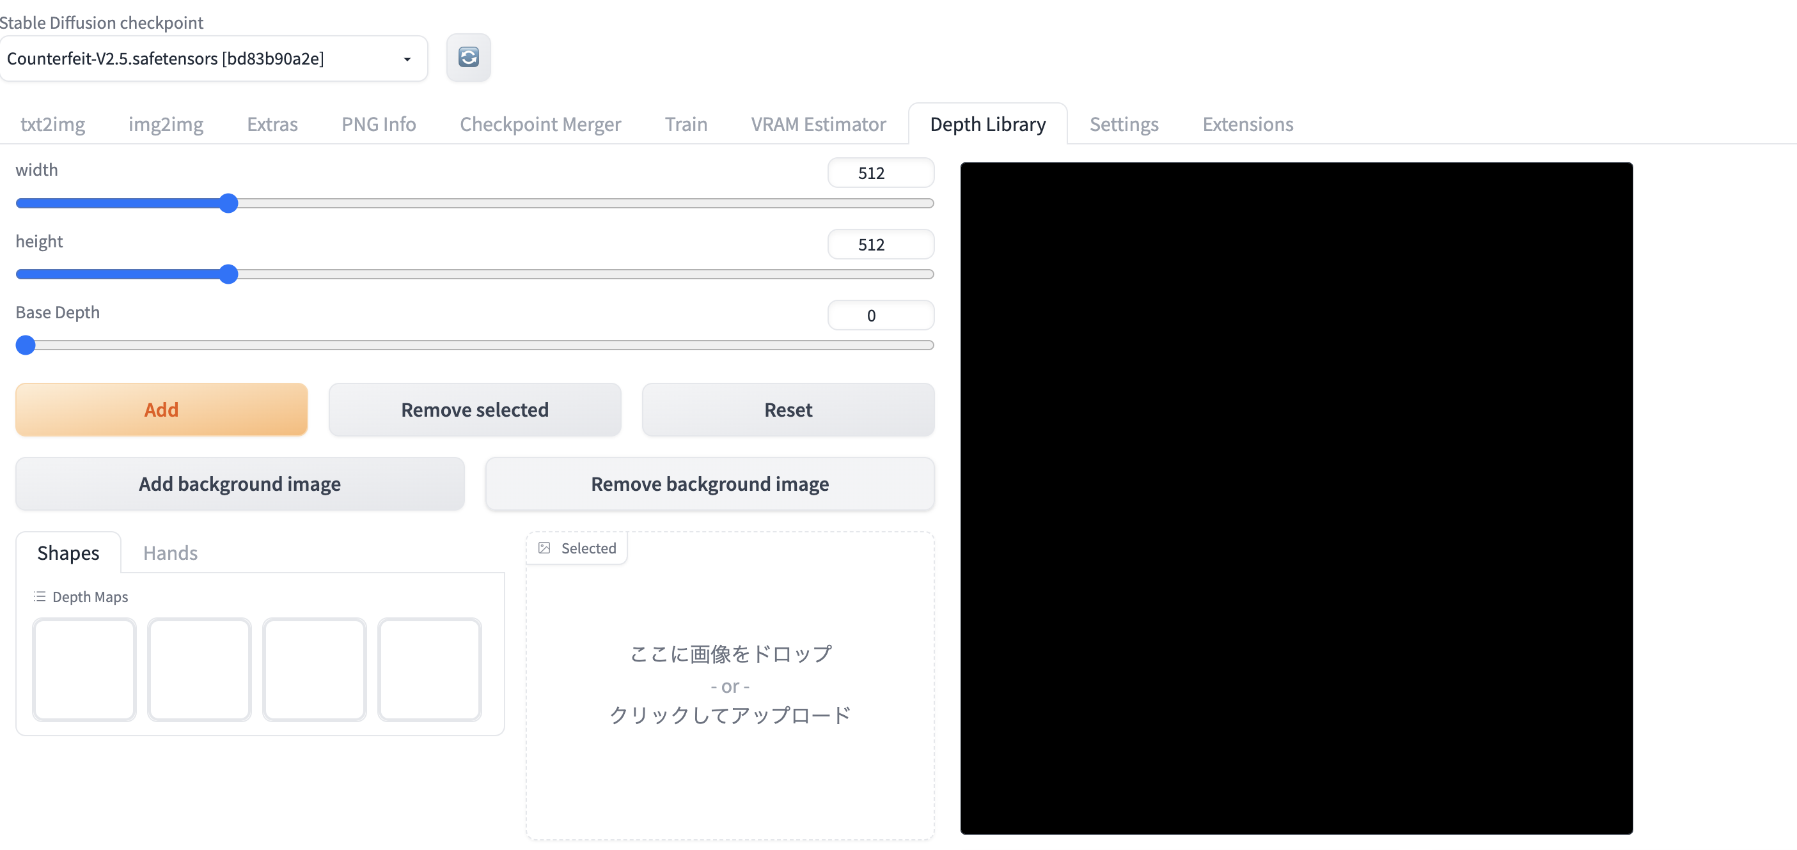
Task: Click the refresh checkpoints icon
Action: pos(468,58)
